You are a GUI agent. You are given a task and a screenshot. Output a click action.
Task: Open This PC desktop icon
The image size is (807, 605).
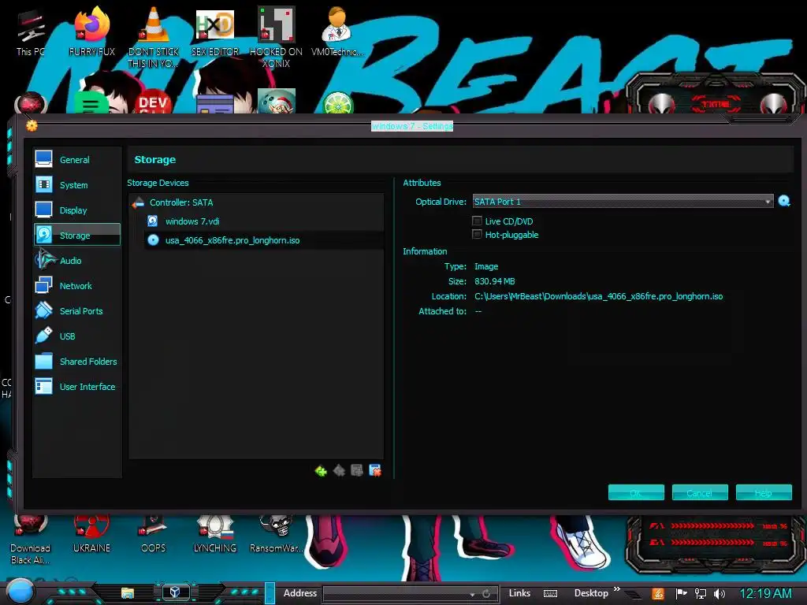[30, 32]
